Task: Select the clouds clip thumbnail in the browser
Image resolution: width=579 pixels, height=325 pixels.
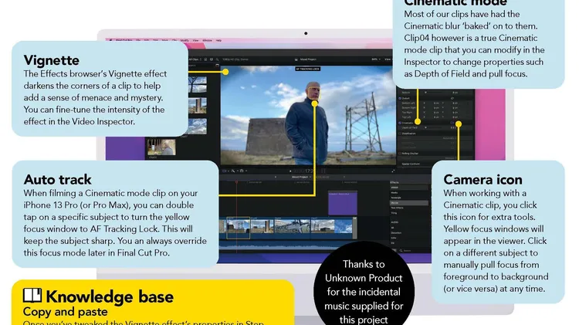Action: [x=198, y=127]
